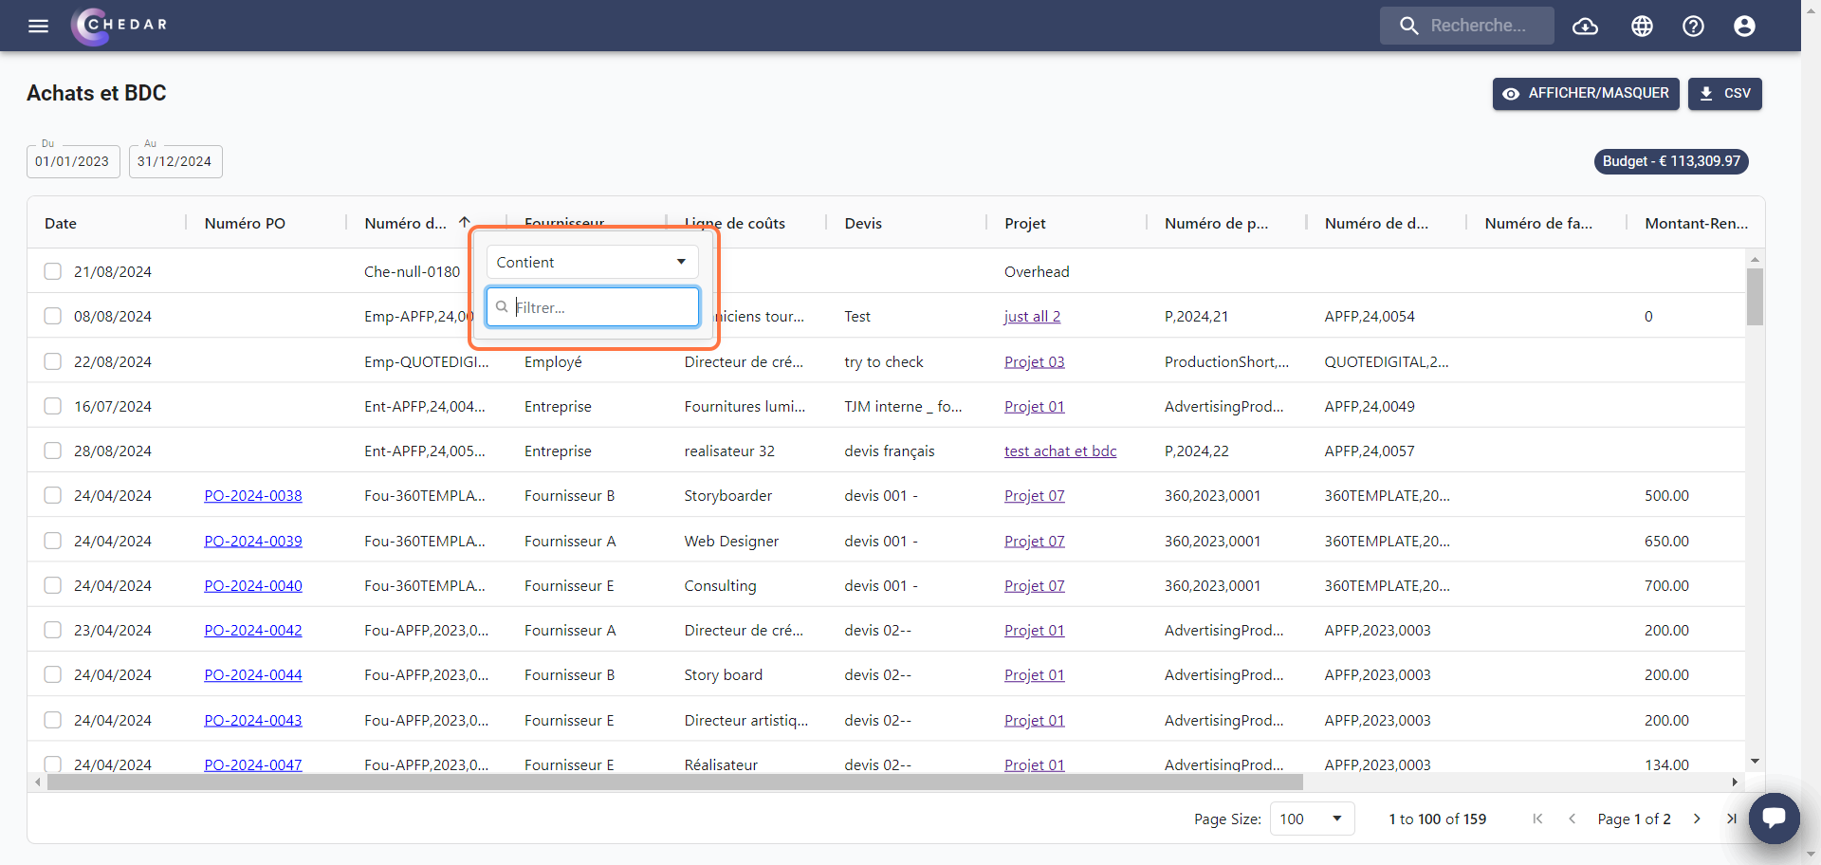Export the table with CSV button
This screenshot has width=1821, height=865.
point(1724,94)
